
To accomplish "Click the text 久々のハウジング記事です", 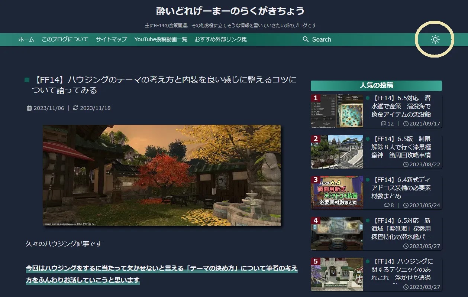I will (x=64, y=244).
